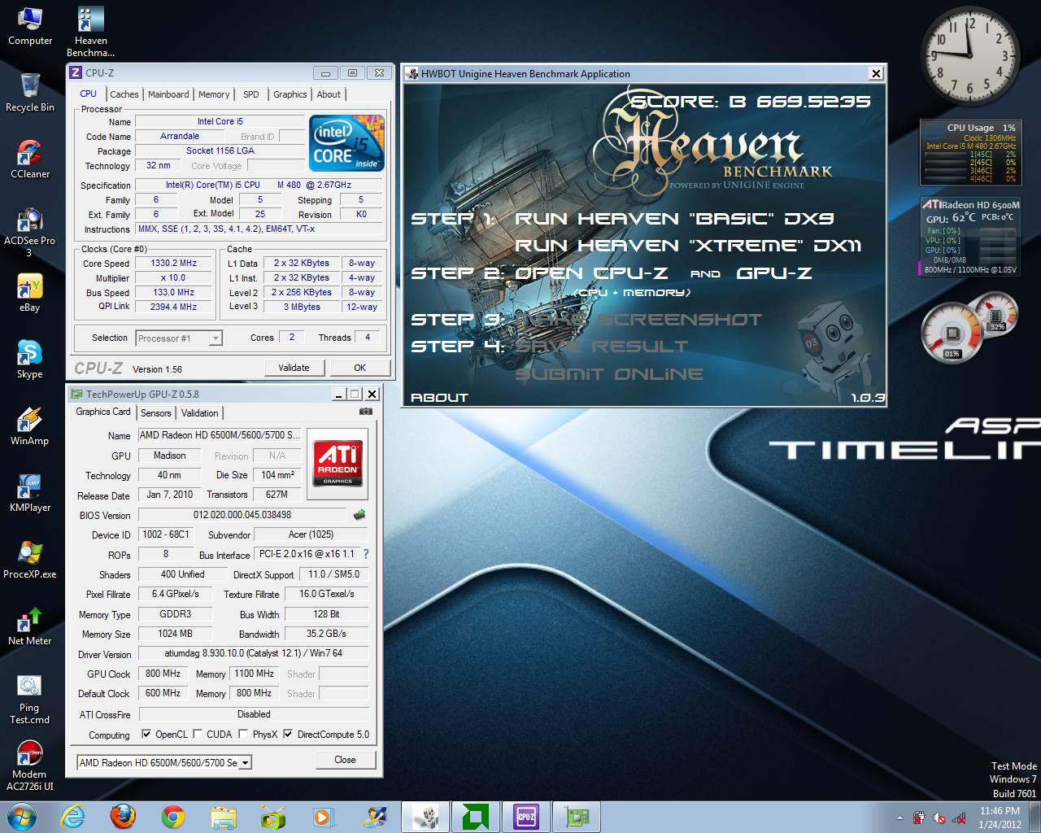Open the media player taskbar icon
1041x833 pixels.
pos(323,816)
